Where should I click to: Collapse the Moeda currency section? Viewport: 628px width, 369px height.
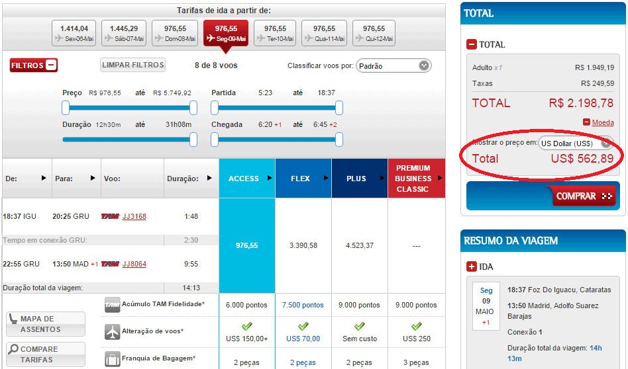tap(586, 122)
